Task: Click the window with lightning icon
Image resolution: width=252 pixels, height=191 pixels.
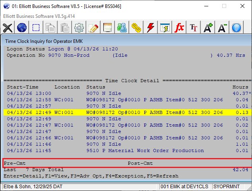Action: 165,28
